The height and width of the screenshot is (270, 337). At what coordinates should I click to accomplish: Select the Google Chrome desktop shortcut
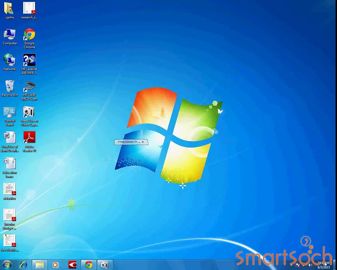[30, 38]
